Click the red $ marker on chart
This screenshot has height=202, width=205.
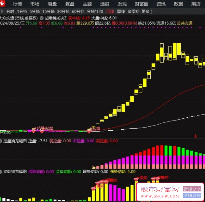195,136
